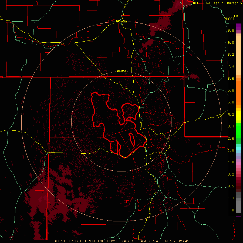Viewport: 243px width, 243px height.
Task: Select the 0.2 scale label
Action: coord(231,174)
